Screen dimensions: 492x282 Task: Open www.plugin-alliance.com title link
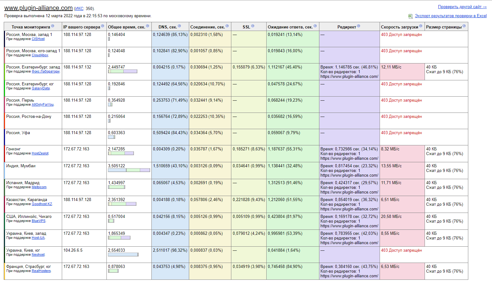pyautogui.click(x=38, y=8)
